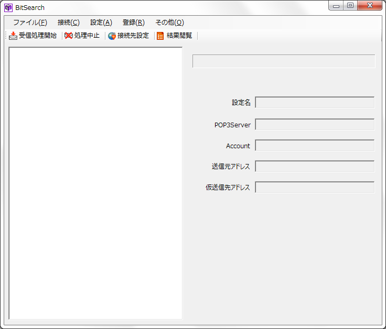The image size is (386, 329).
Task: Maximize the BitSearch window
Action: [x=350, y=6]
